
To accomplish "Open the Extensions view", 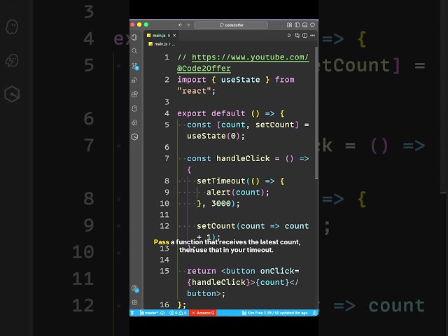I will point(134,94).
